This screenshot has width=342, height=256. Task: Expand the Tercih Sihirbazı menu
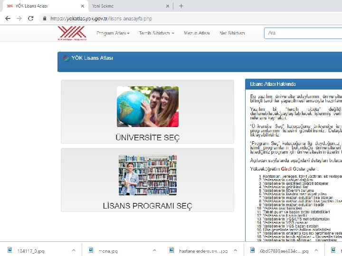point(156,33)
